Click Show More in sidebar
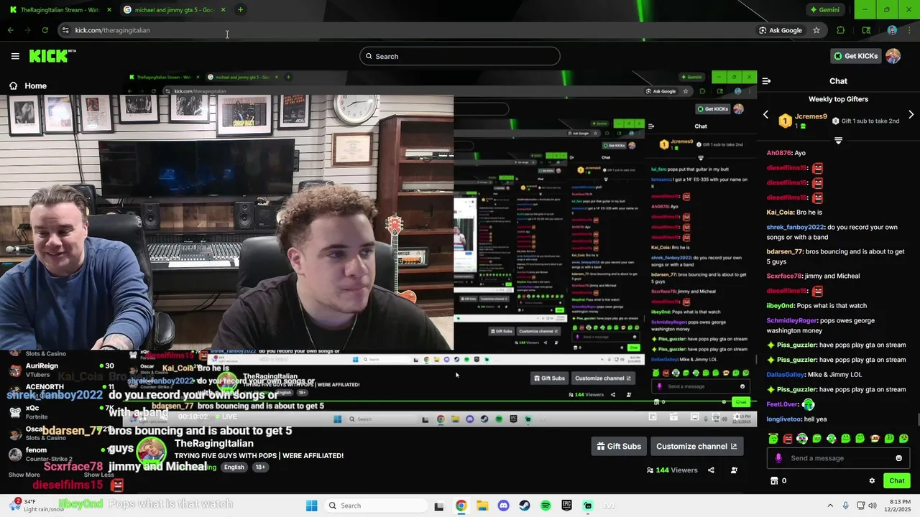Viewport: 920px width, 517px height. [24, 475]
